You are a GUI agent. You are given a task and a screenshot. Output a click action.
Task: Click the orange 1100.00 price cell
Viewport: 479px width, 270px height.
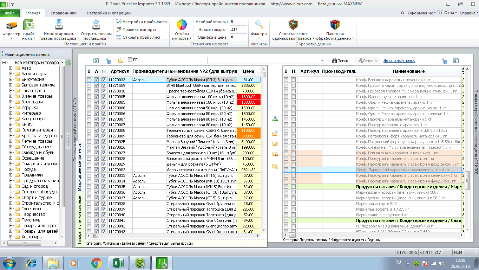tap(249, 130)
